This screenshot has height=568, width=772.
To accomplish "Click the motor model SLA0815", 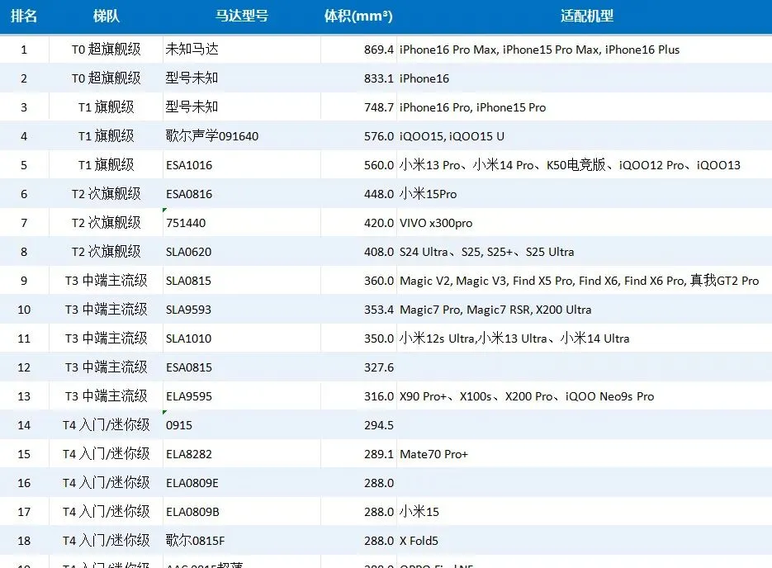I will click(188, 281).
